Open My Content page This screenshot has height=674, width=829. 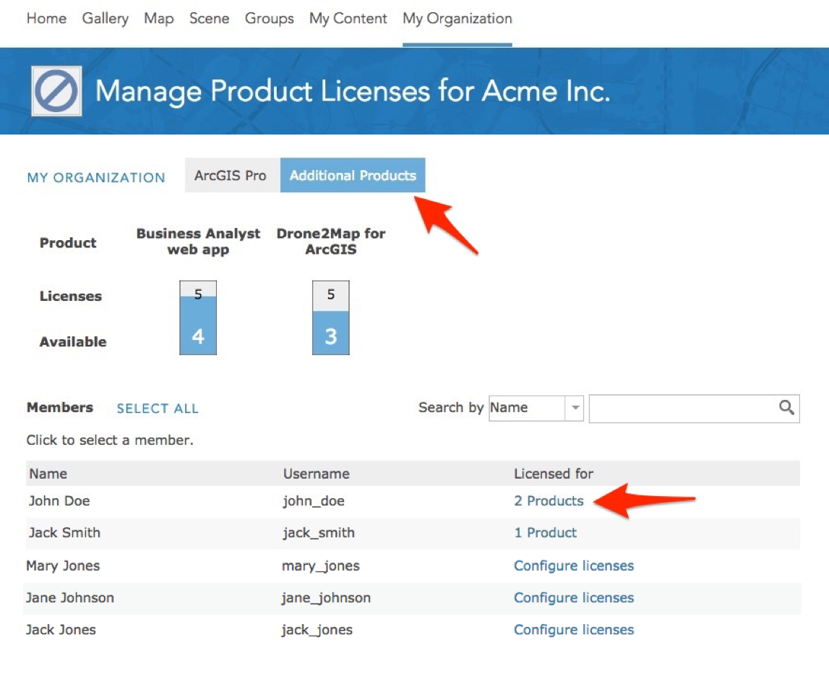[348, 19]
